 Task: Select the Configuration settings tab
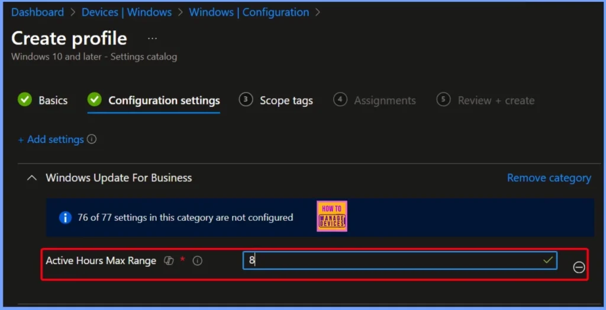[x=154, y=100]
